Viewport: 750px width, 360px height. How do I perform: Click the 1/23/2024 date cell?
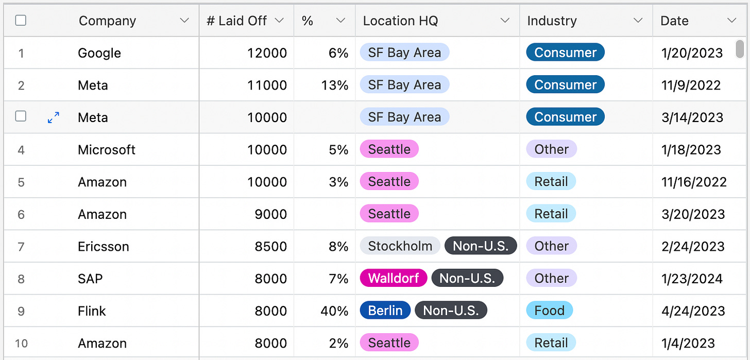point(692,279)
